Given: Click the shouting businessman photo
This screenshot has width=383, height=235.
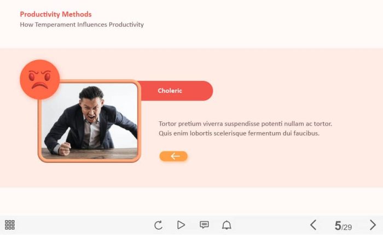Looking at the screenshot, I should 89,121.
